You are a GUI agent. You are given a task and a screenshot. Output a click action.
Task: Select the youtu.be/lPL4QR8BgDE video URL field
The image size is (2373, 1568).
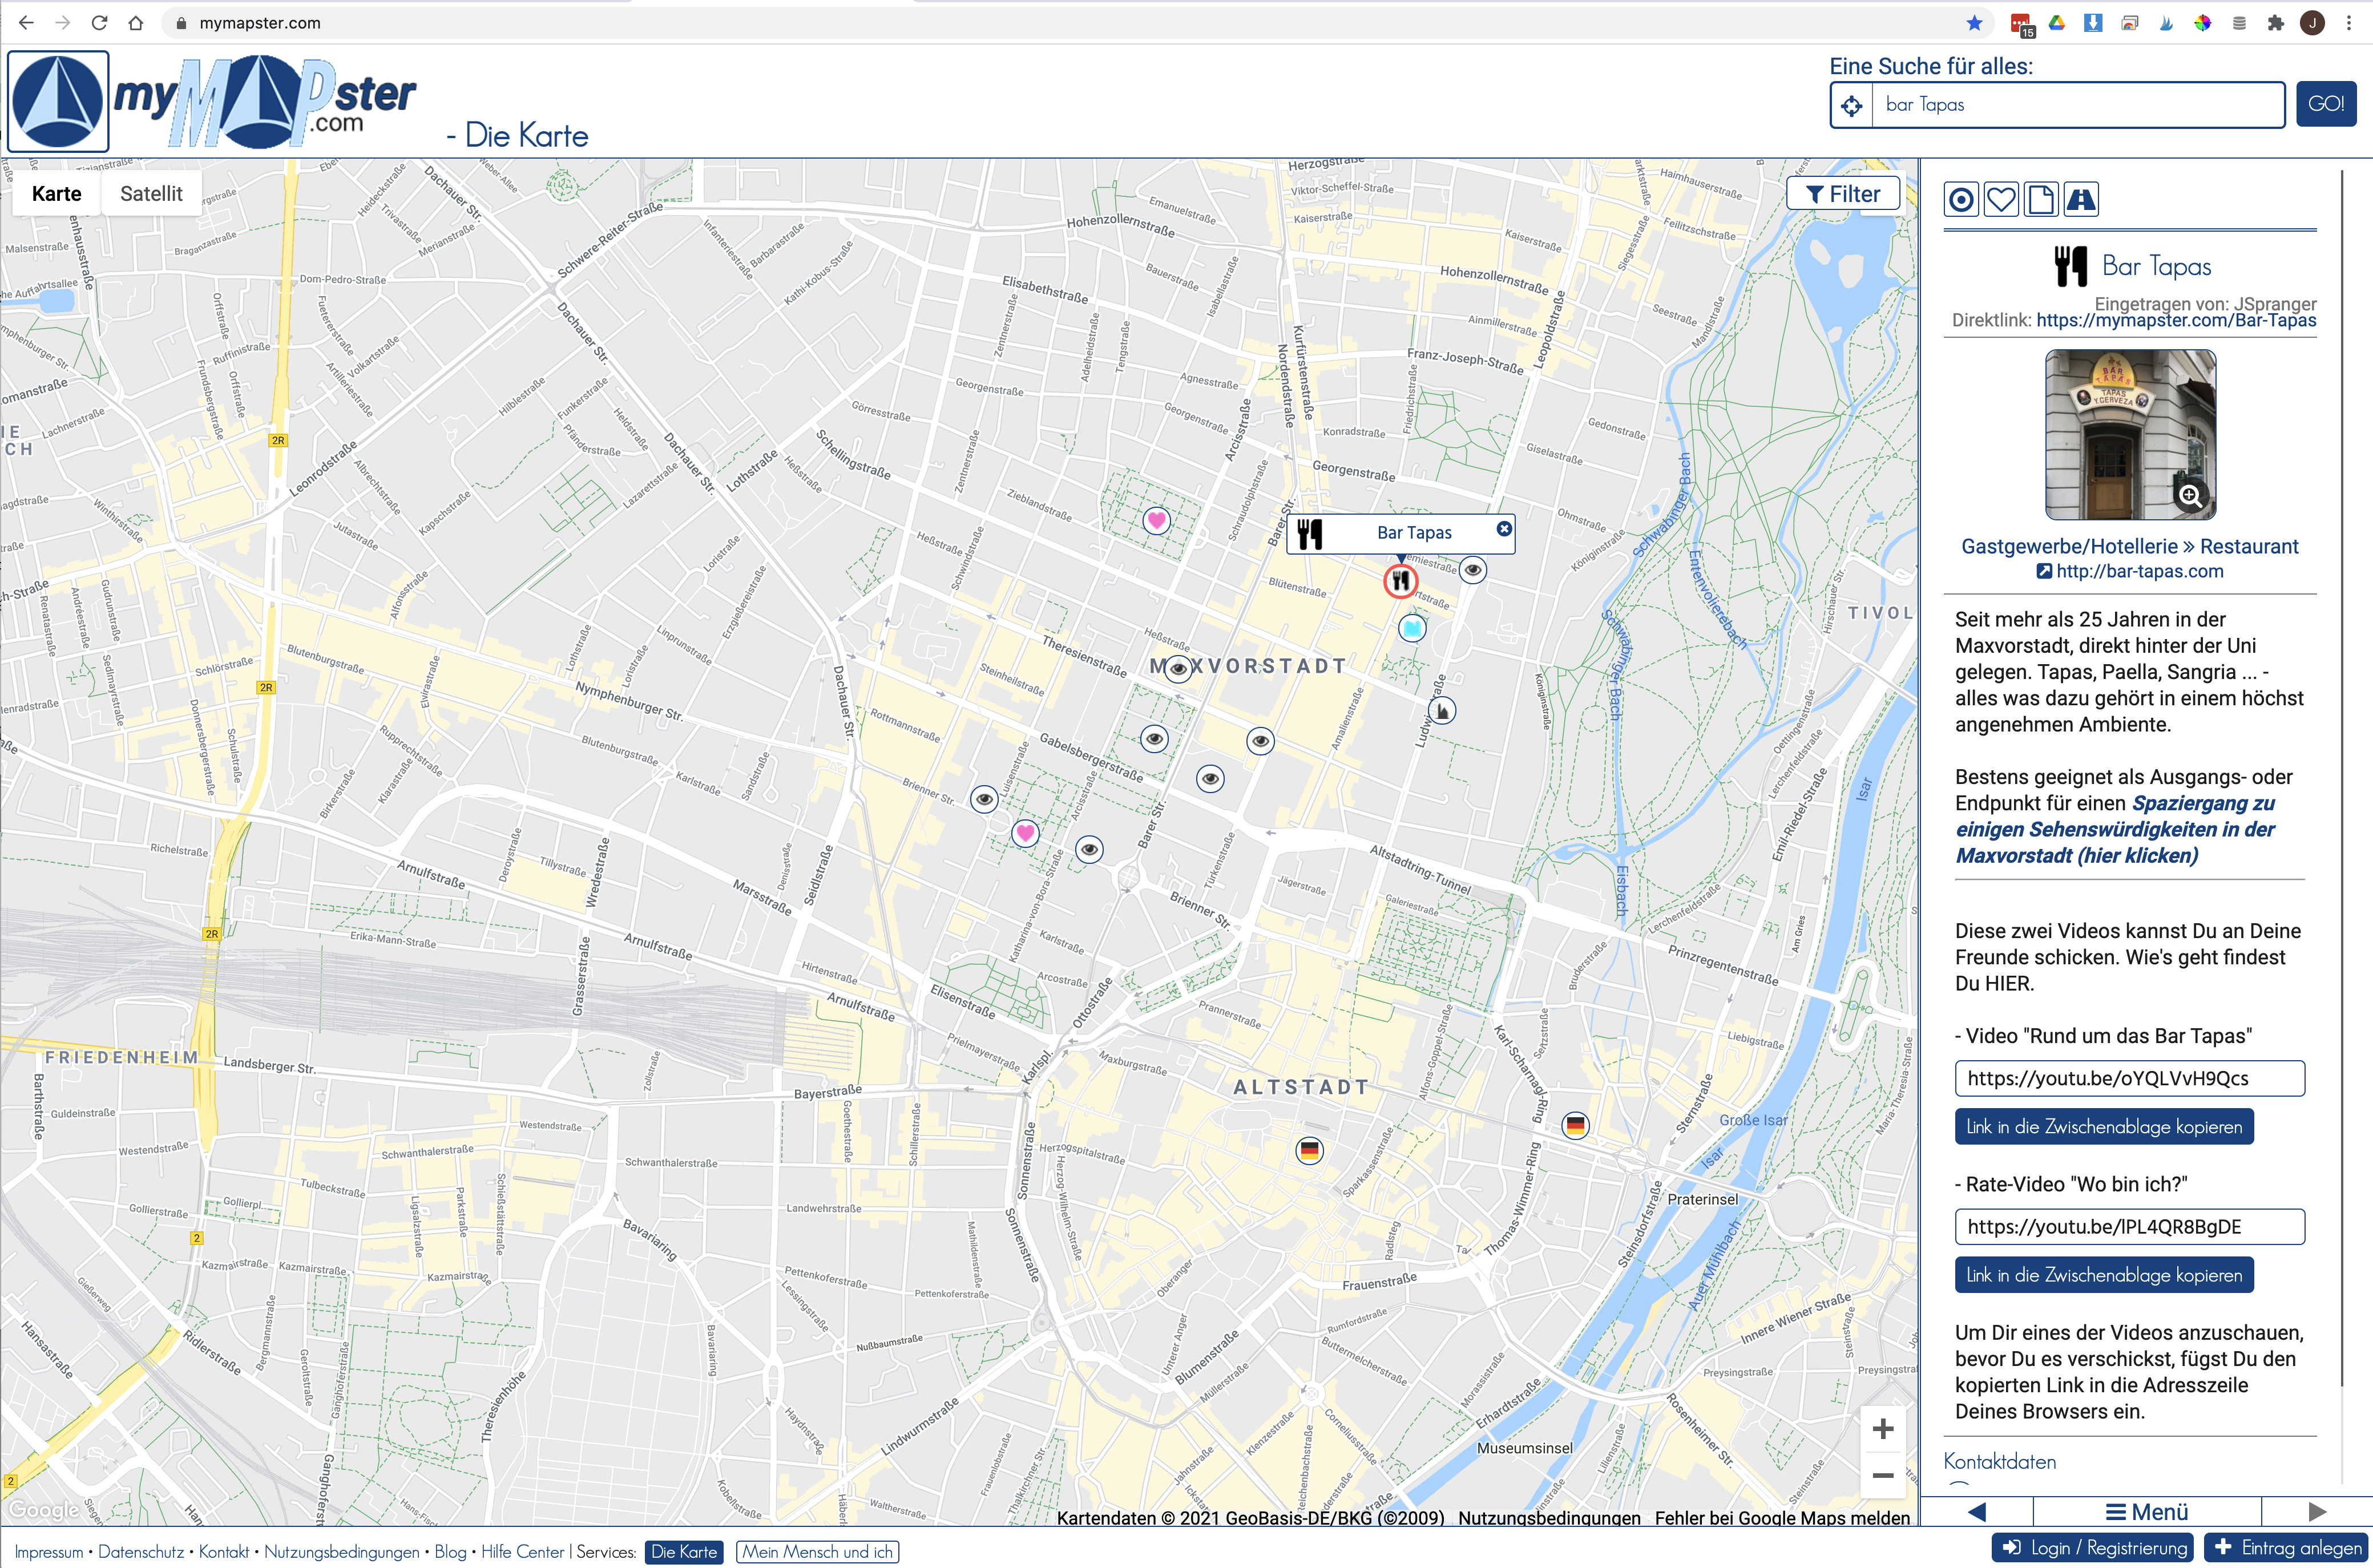point(2130,1227)
